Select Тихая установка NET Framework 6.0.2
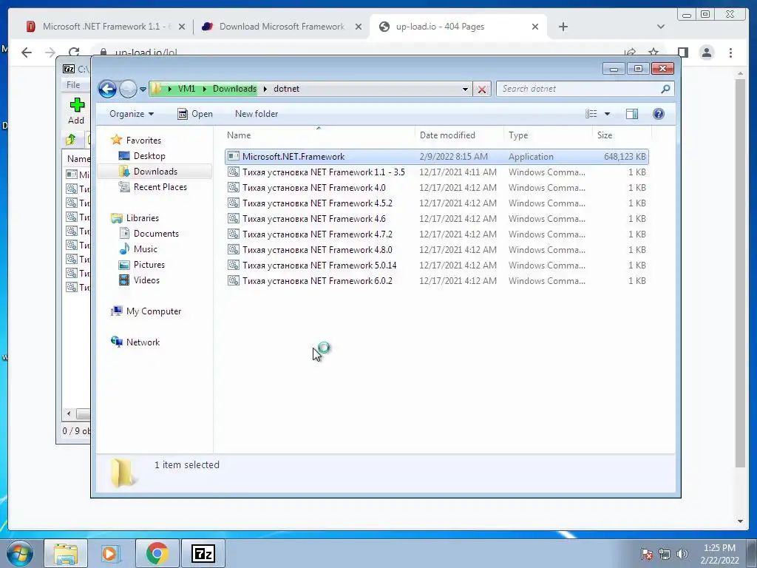The width and height of the screenshot is (757, 568). point(437,280)
